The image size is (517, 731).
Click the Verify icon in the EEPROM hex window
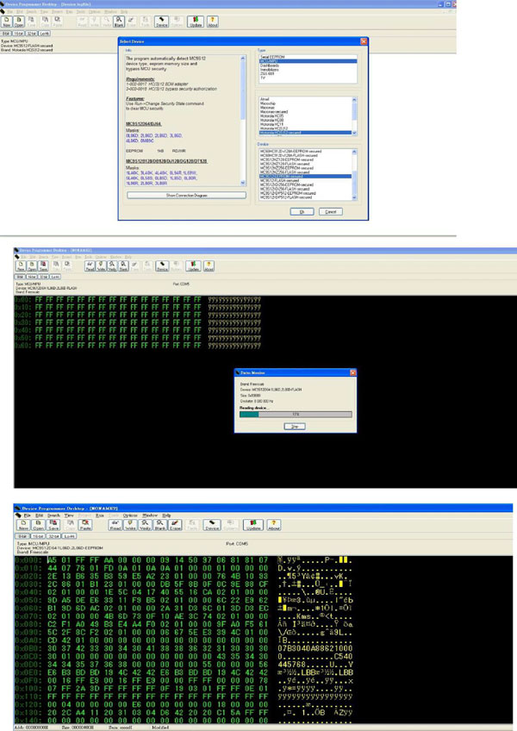145,525
